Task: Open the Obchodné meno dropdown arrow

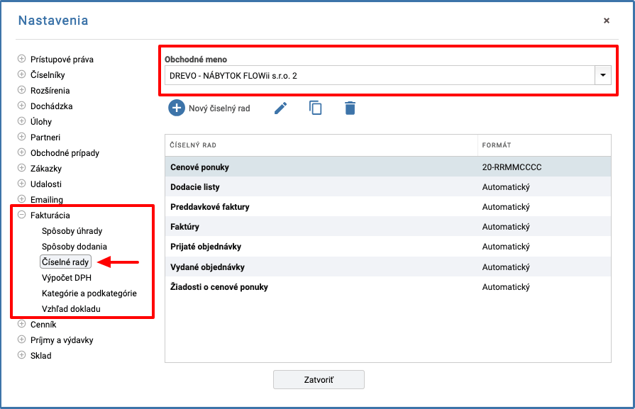Action: point(603,76)
